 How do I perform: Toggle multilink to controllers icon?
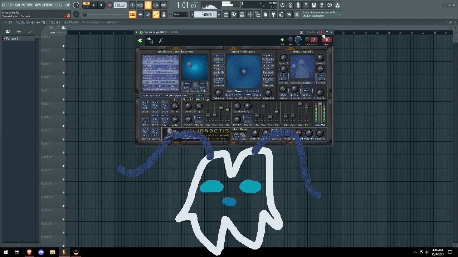point(156,14)
